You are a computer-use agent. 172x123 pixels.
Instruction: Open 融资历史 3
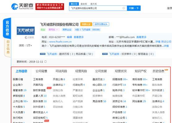point(99,79)
